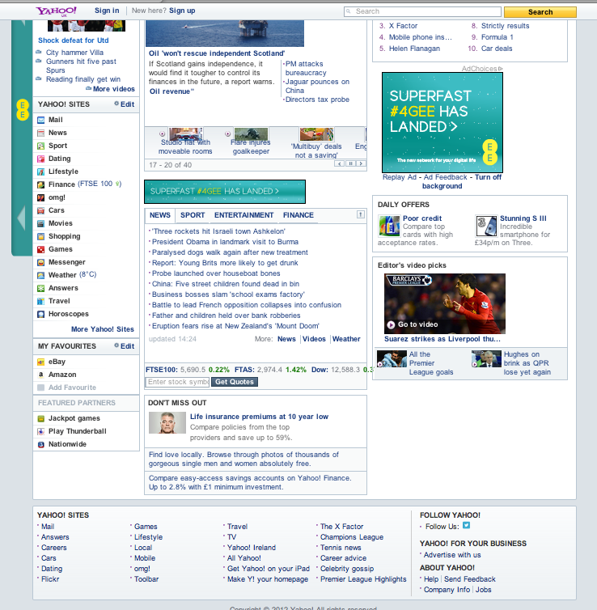Select the Dating icon in sidebar
This screenshot has width=597, height=610.
click(x=40, y=159)
